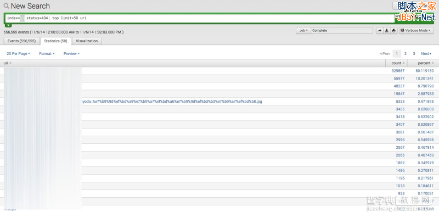Click percent value 0.467814
The height and width of the screenshot is (212, 439).
point(426,147)
